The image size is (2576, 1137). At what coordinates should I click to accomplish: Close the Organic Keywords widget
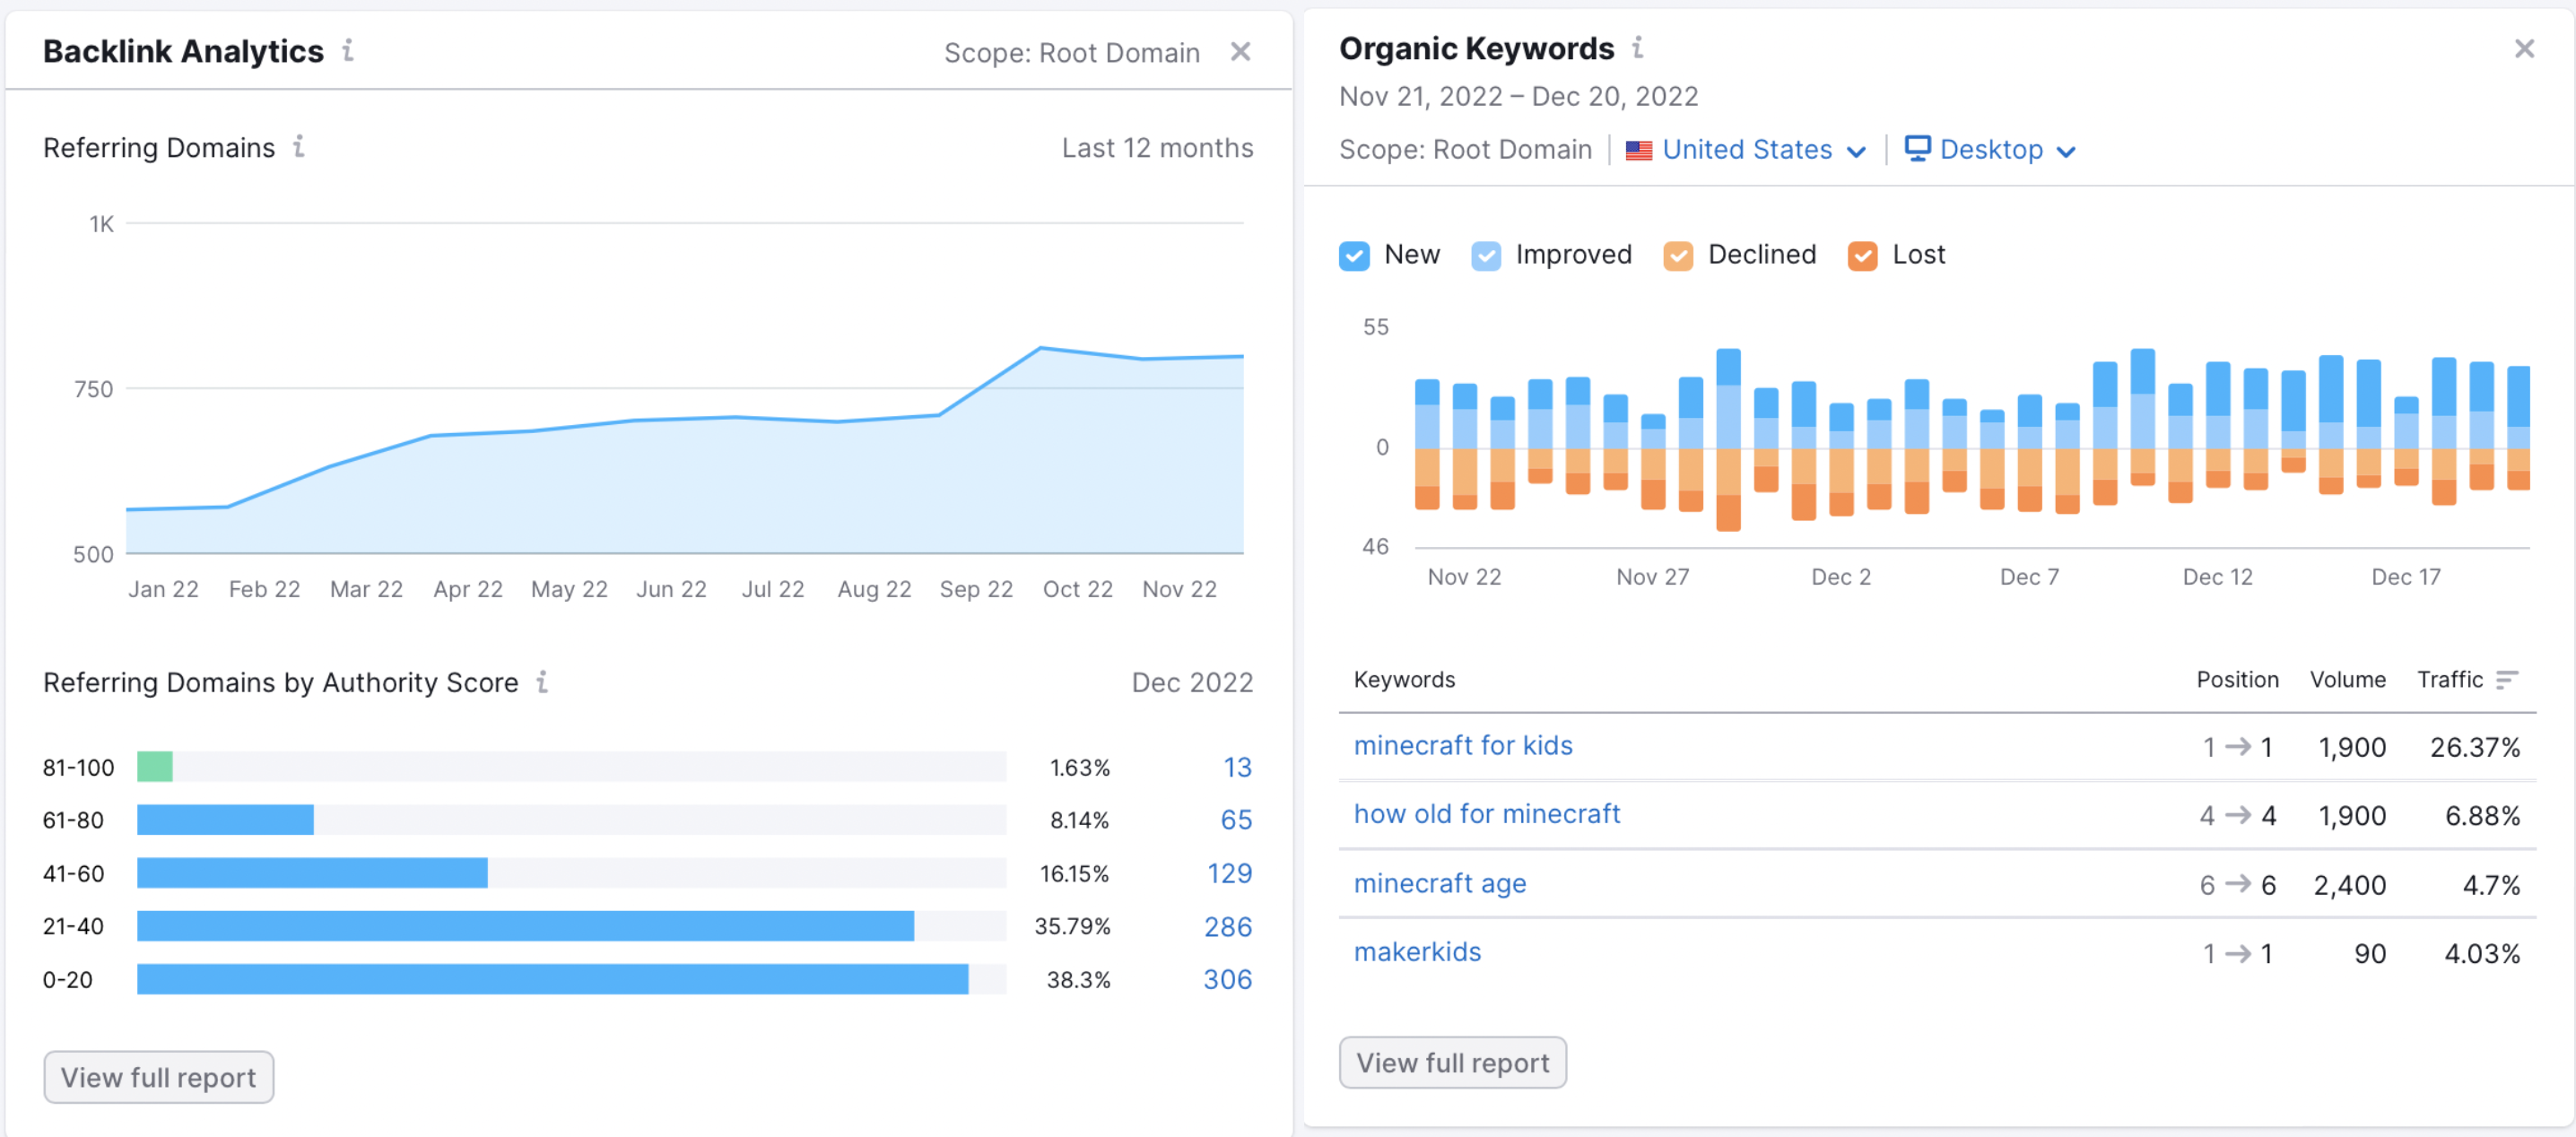coord(2524,49)
